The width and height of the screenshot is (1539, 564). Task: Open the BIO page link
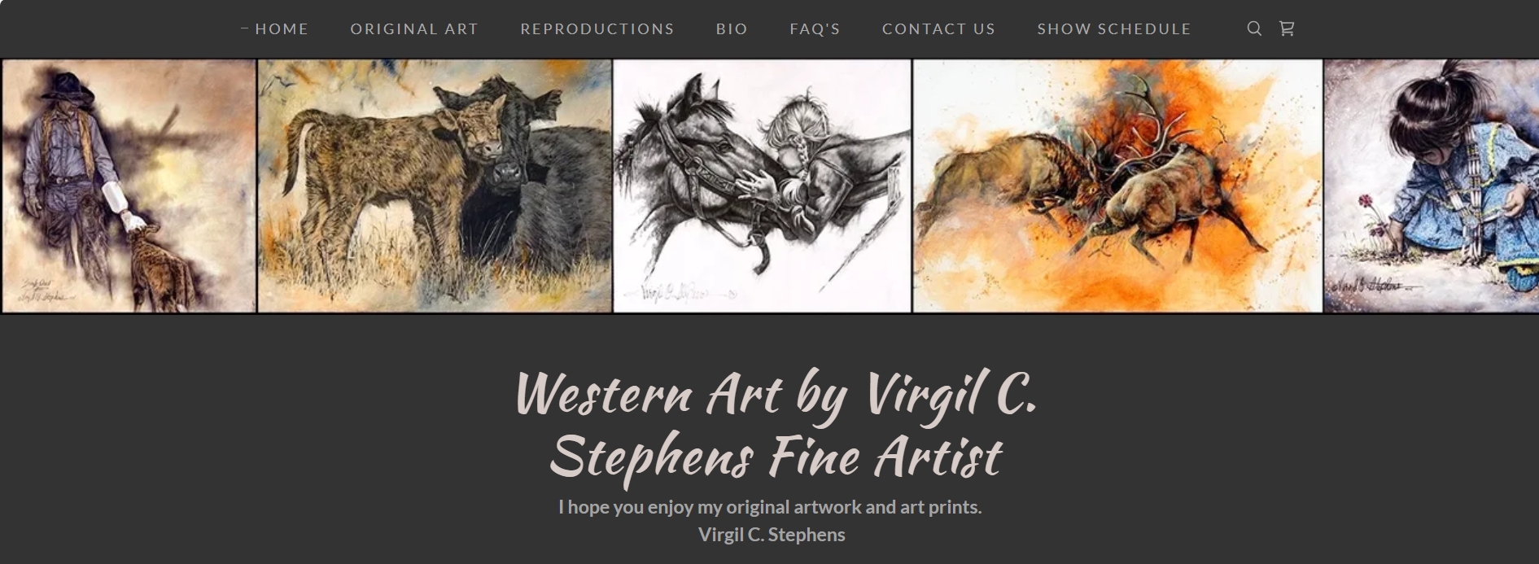point(732,28)
